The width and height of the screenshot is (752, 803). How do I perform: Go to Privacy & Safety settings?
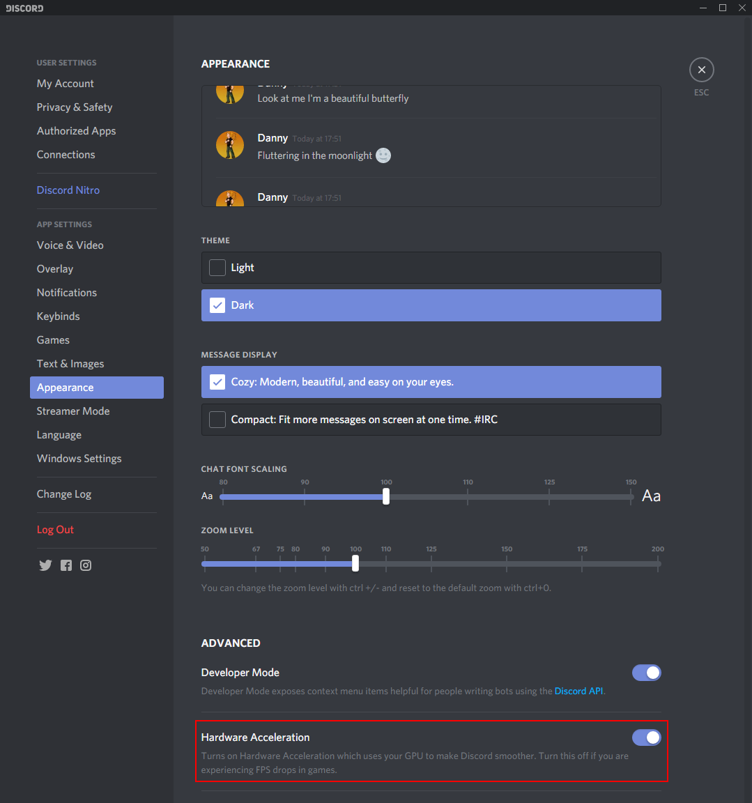[75, 107]
